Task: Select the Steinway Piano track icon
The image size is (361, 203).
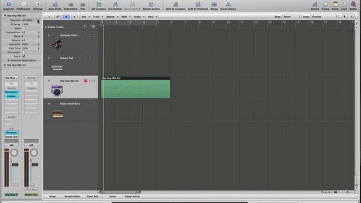Action: click(x=57, y=45)
